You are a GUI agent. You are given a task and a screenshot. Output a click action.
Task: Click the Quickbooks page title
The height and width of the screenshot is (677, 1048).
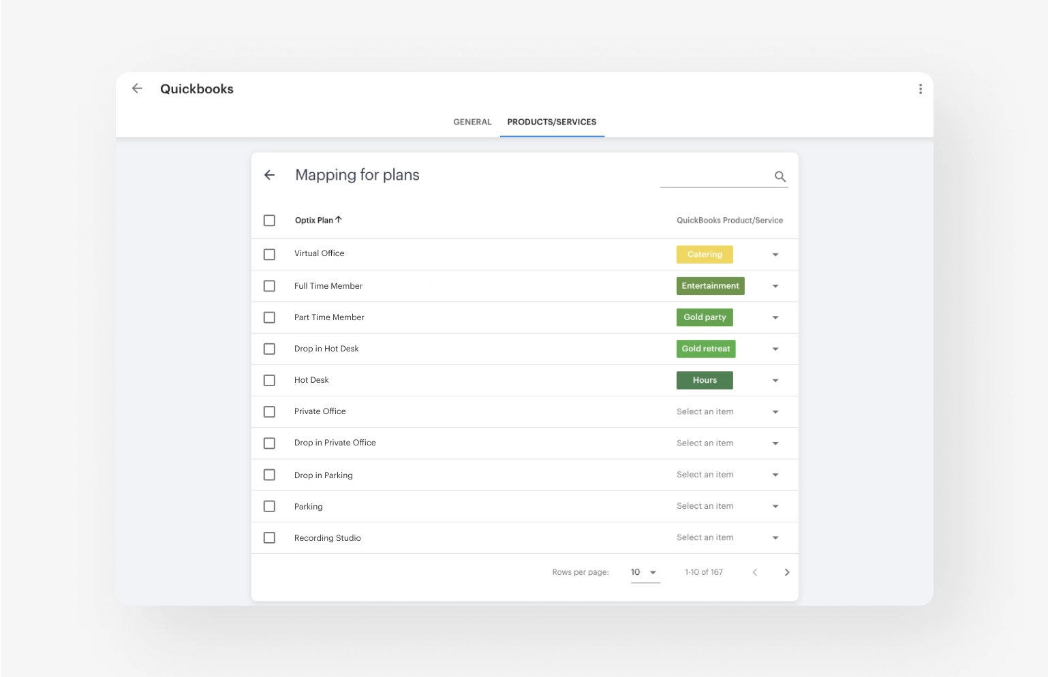(197, 89)
